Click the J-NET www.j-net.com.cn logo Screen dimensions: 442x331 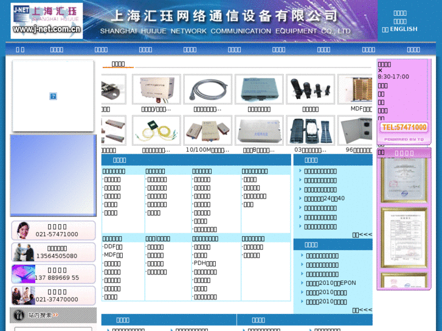click(47, 21)
